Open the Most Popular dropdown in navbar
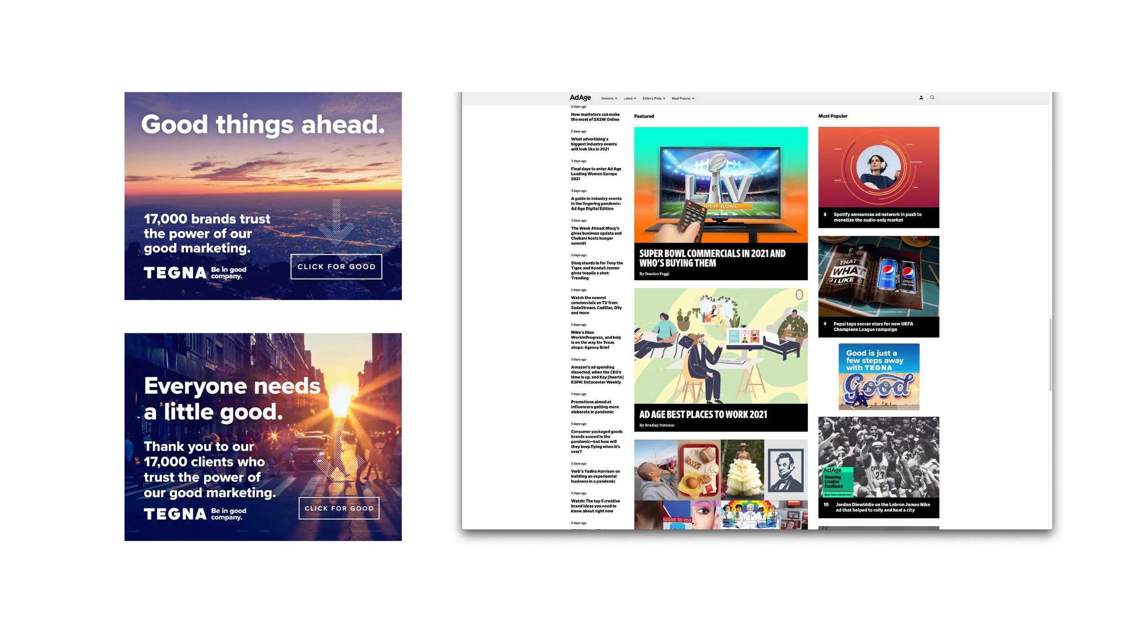The height and width of the screenshot is (641, 1140). (683, 98)
